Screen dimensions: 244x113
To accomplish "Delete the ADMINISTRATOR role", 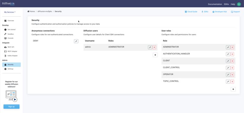I will tap(232, 47).
